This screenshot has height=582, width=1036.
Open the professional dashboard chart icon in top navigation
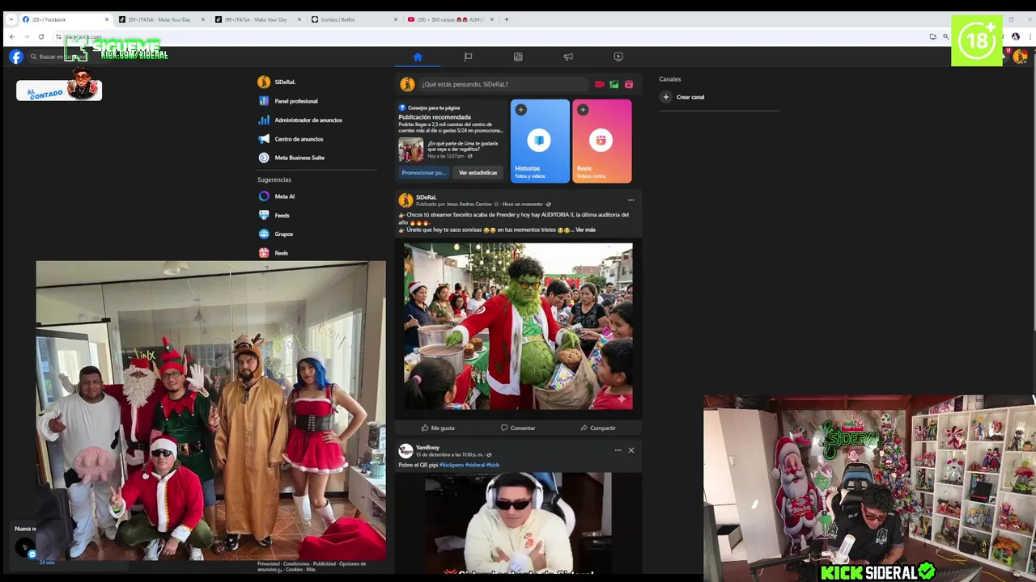point(518,57)
